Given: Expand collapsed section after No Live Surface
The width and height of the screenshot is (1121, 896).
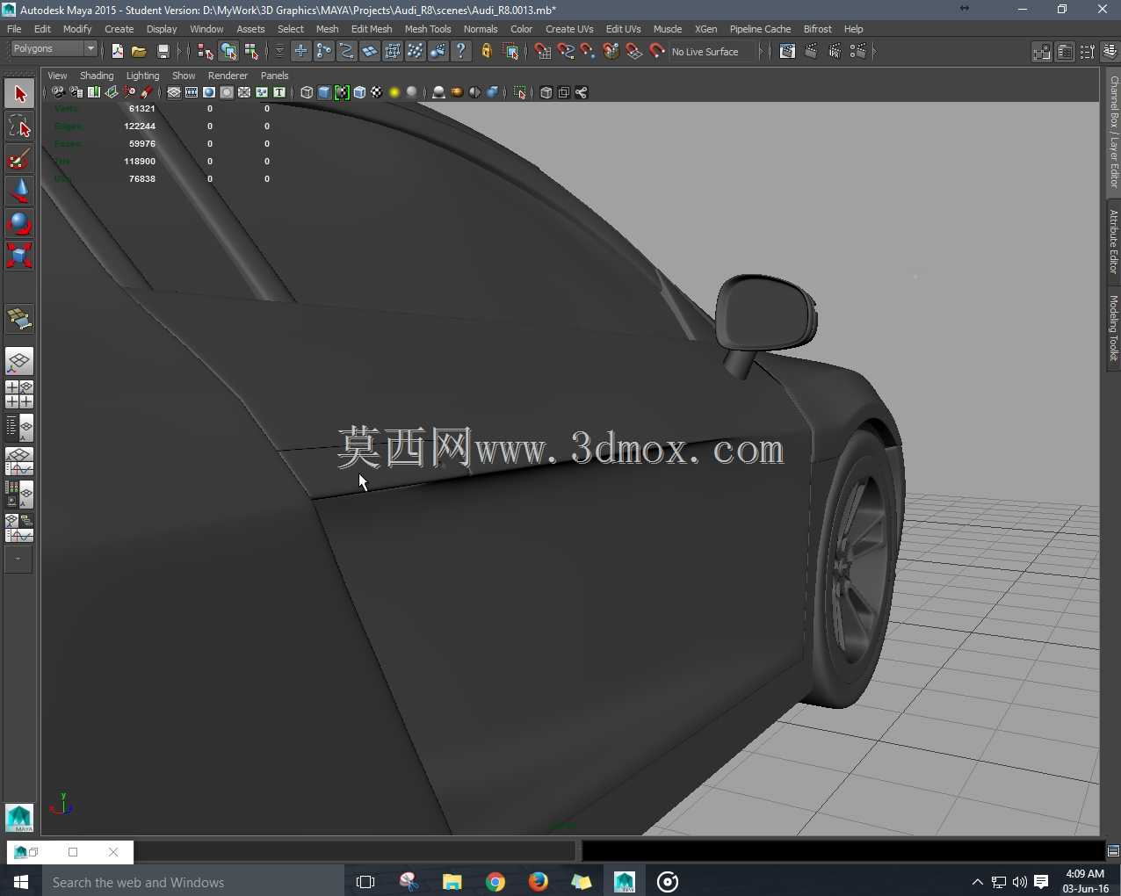Looking at the screenshot, I should click(x=760, y=52).
